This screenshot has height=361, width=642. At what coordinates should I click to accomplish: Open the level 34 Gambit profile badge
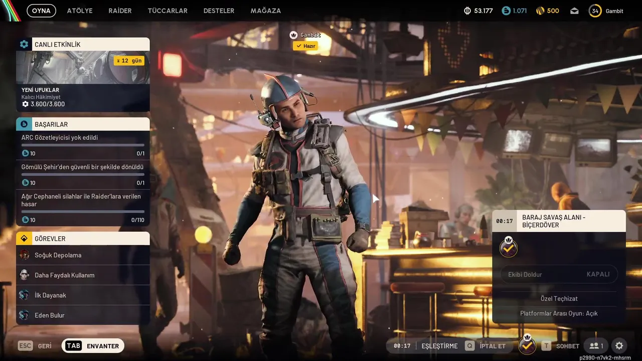[x=595, y=11]
